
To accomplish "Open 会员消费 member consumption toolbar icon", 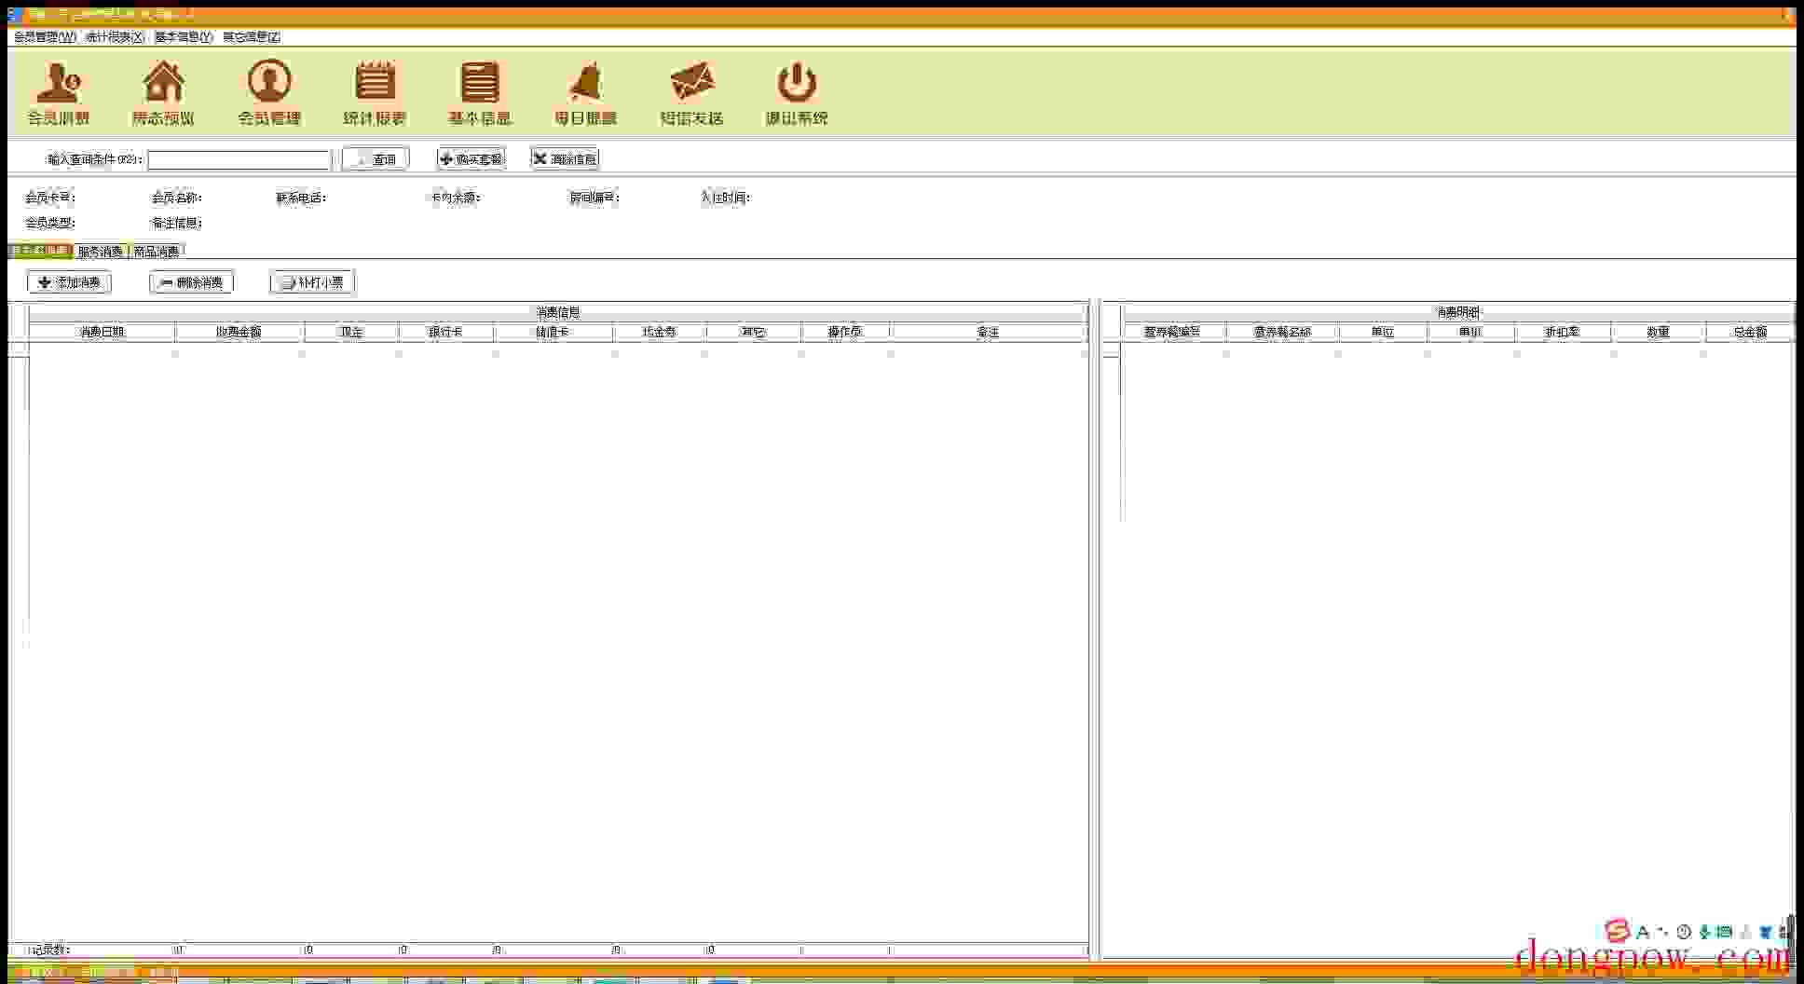I will pos(59,93).
